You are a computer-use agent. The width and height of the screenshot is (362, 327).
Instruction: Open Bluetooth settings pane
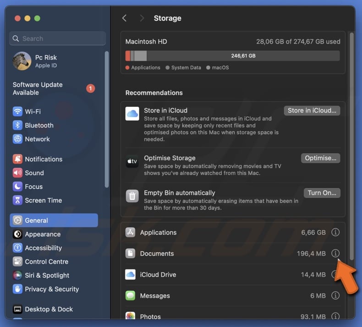[x=54, y=125]
